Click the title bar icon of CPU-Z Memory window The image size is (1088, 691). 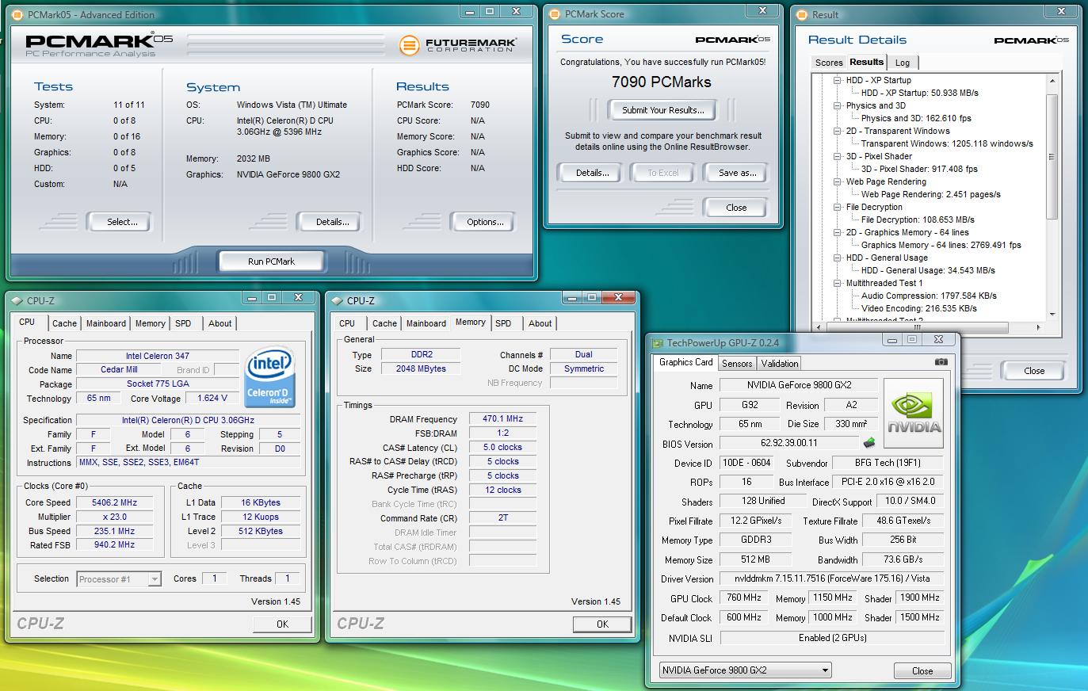point(336,300)
